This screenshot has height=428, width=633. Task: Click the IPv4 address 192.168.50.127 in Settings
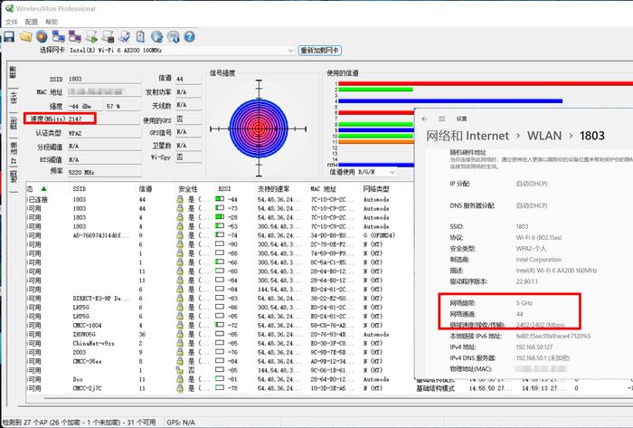pyautogui.click(x=534, y=347)
